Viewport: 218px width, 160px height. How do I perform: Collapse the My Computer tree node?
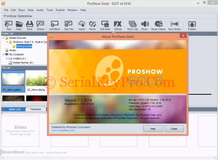click(3, 54)
